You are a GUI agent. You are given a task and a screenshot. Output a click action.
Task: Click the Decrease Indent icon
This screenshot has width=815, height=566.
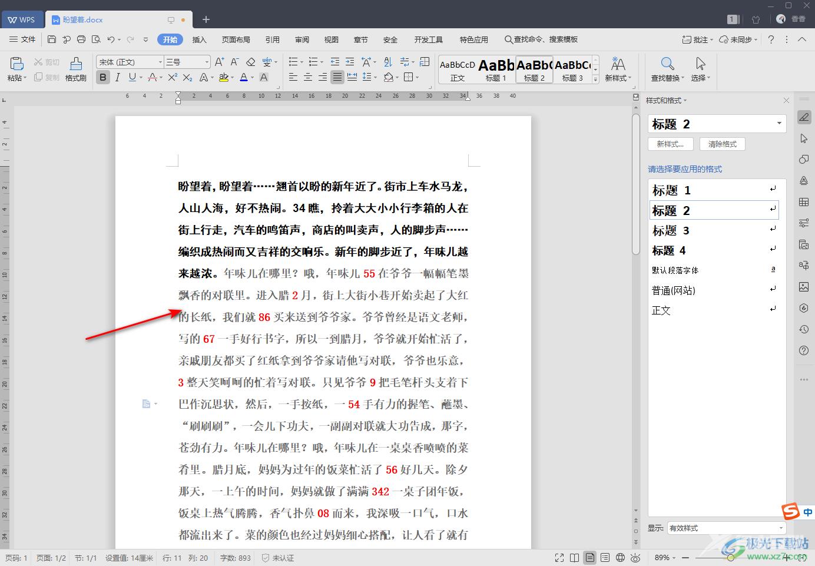pyautogui.click(x=334, y=62)
